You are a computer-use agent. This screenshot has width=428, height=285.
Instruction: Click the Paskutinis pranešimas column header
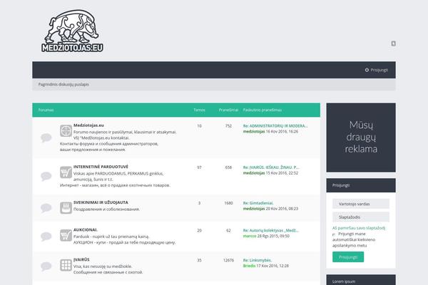(263, 110)
